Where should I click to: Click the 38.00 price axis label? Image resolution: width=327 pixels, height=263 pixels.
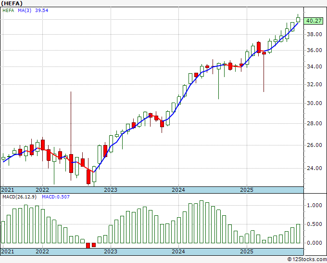314,34
